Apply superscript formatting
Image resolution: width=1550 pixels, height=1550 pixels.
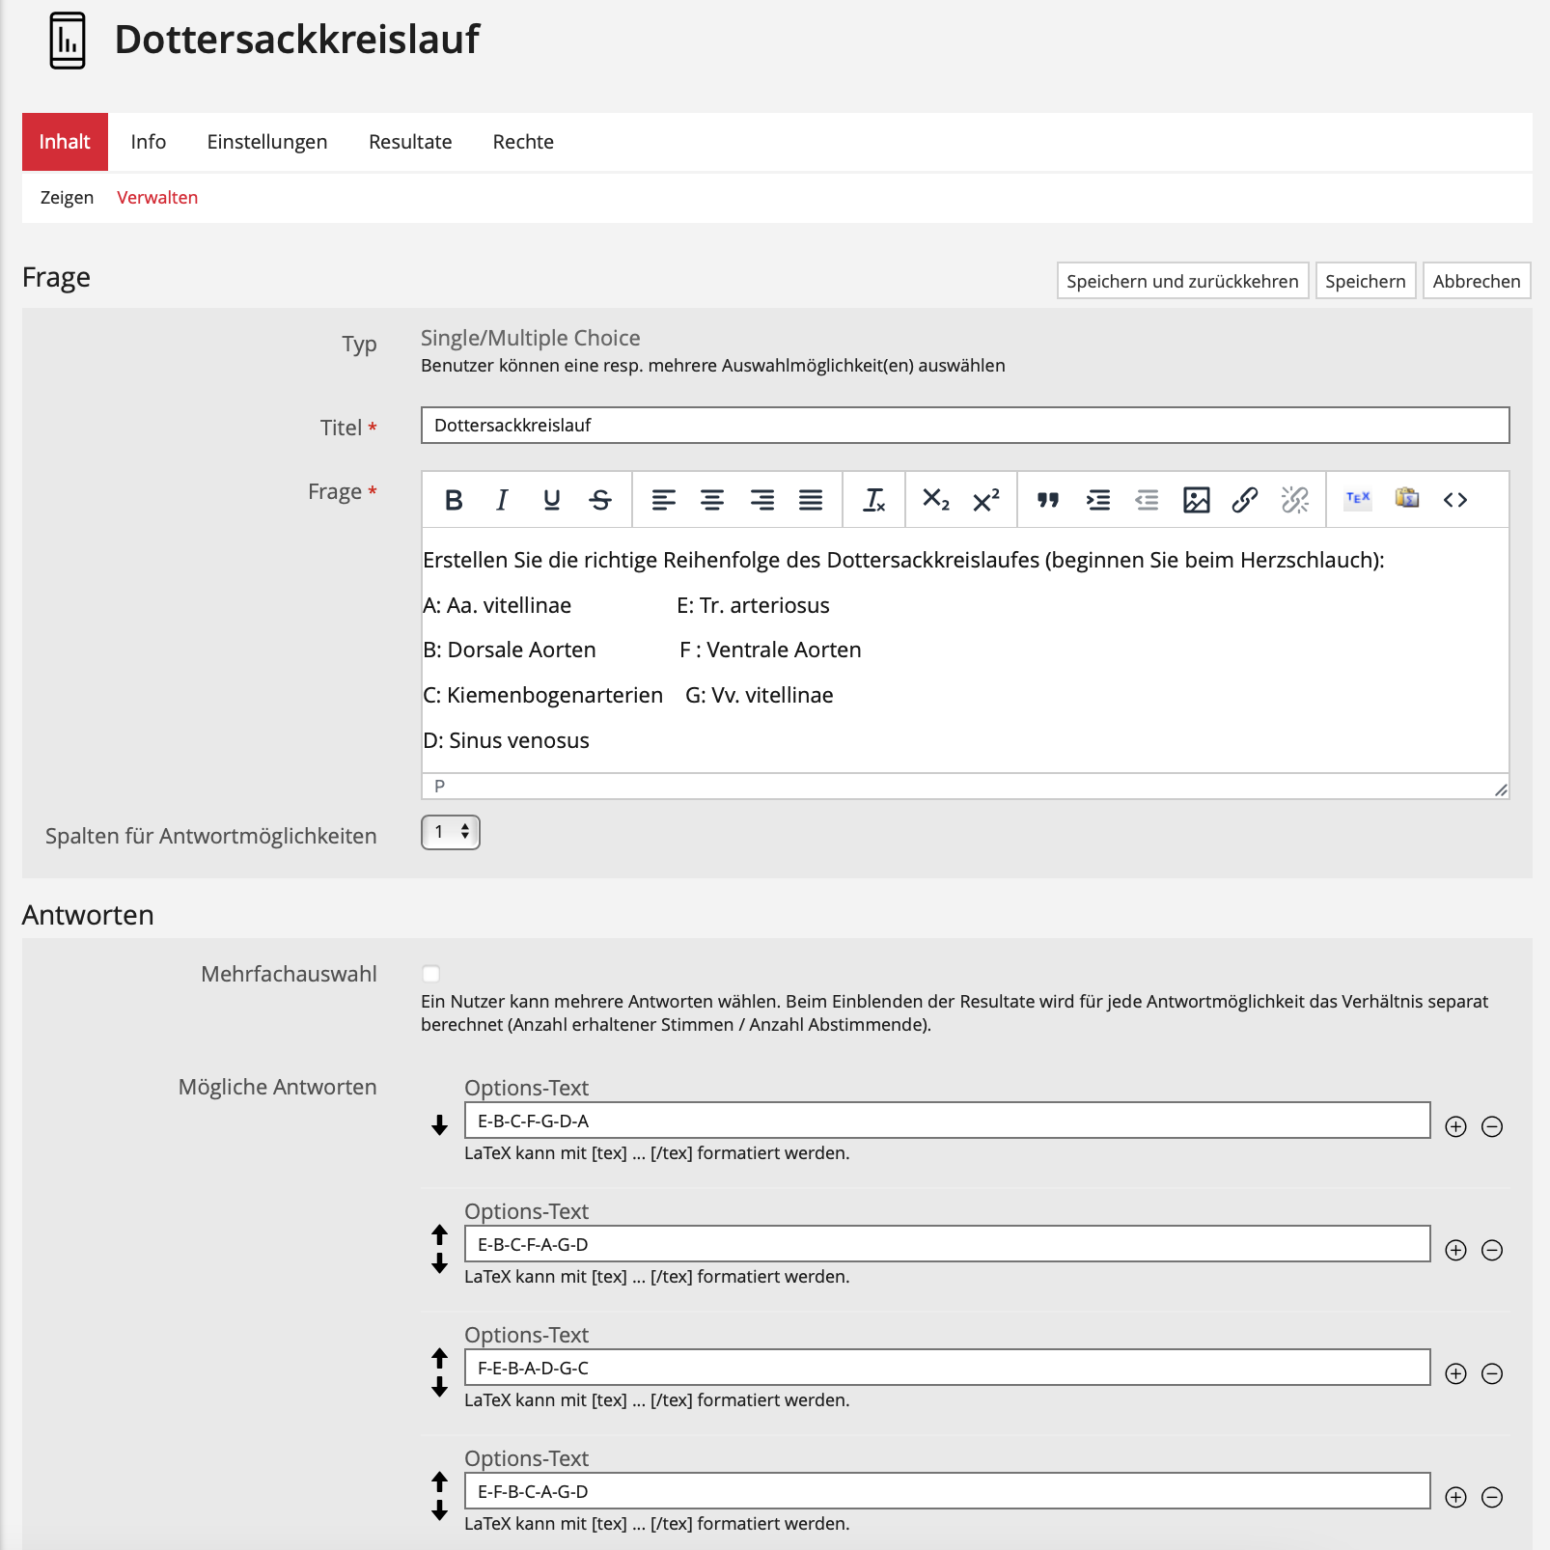coord(985,500)
